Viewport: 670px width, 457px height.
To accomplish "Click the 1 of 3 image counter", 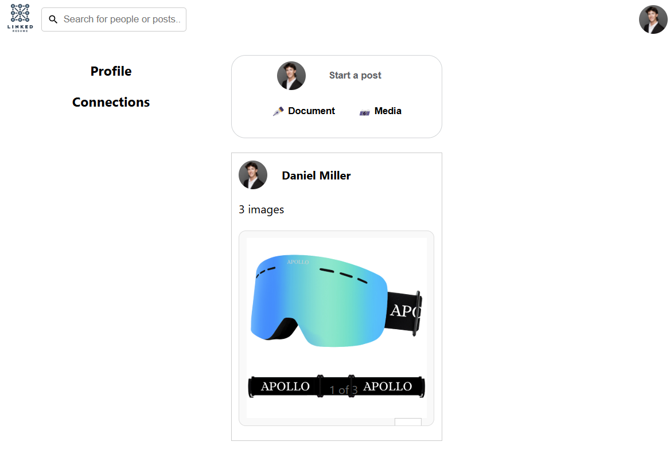I will 343,389.
